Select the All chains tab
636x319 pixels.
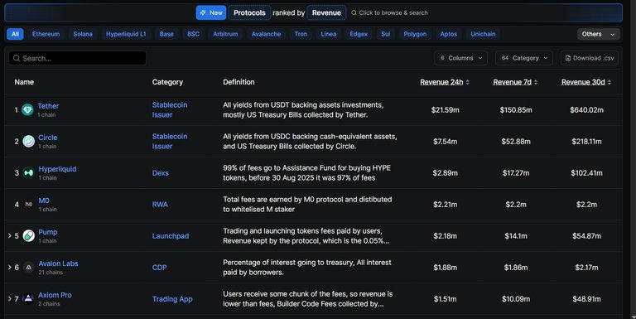click(15, 34)
